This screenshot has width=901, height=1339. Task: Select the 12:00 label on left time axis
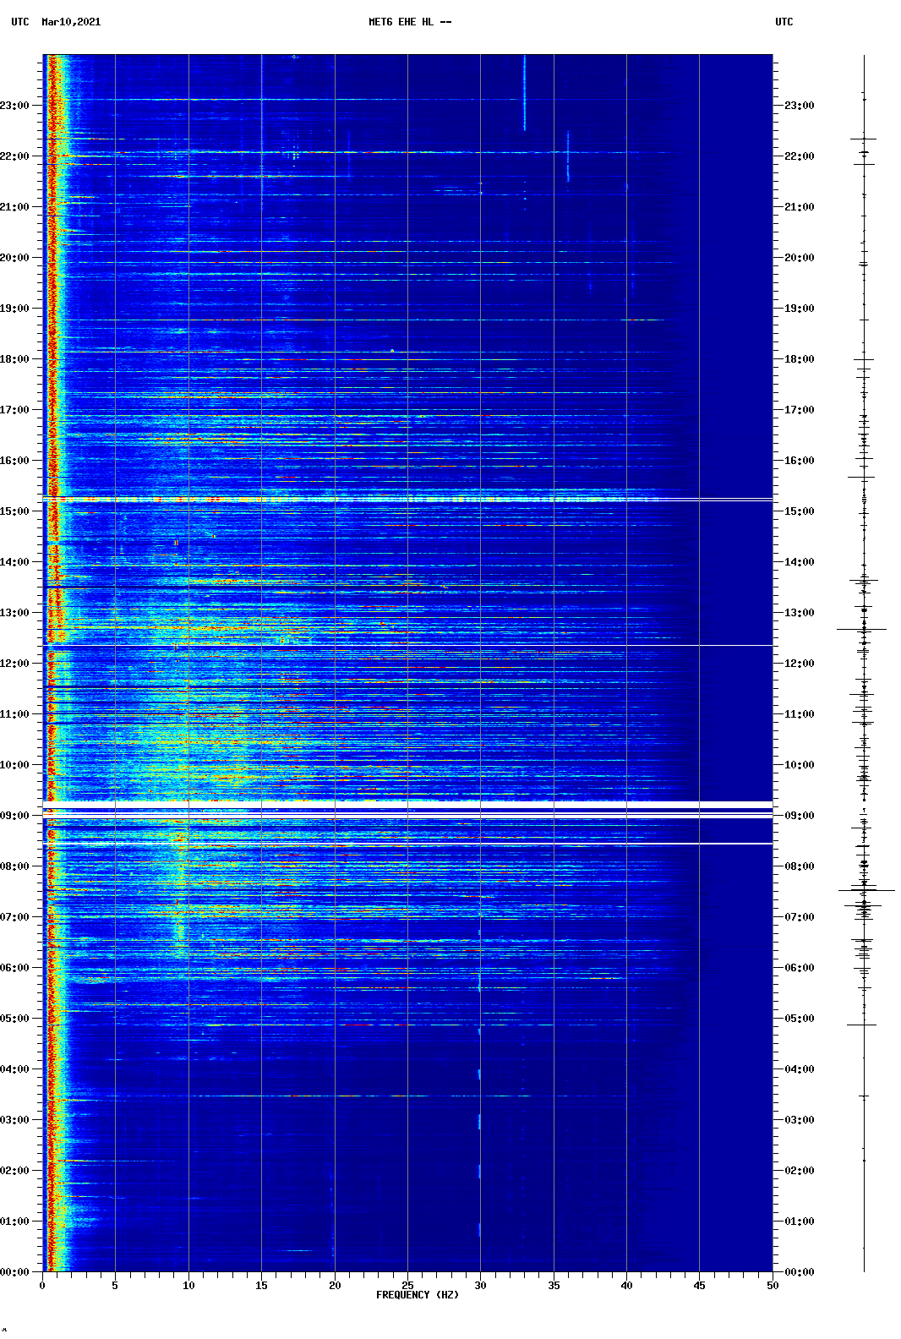point(14,664)
